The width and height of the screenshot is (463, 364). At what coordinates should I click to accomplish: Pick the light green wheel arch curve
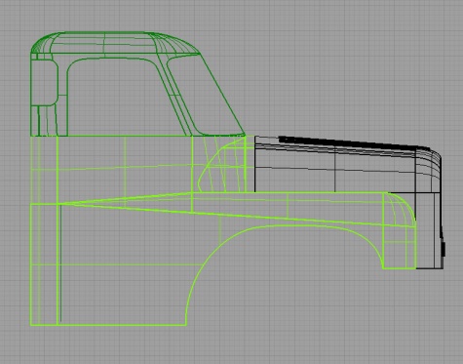tap(285, 275)
